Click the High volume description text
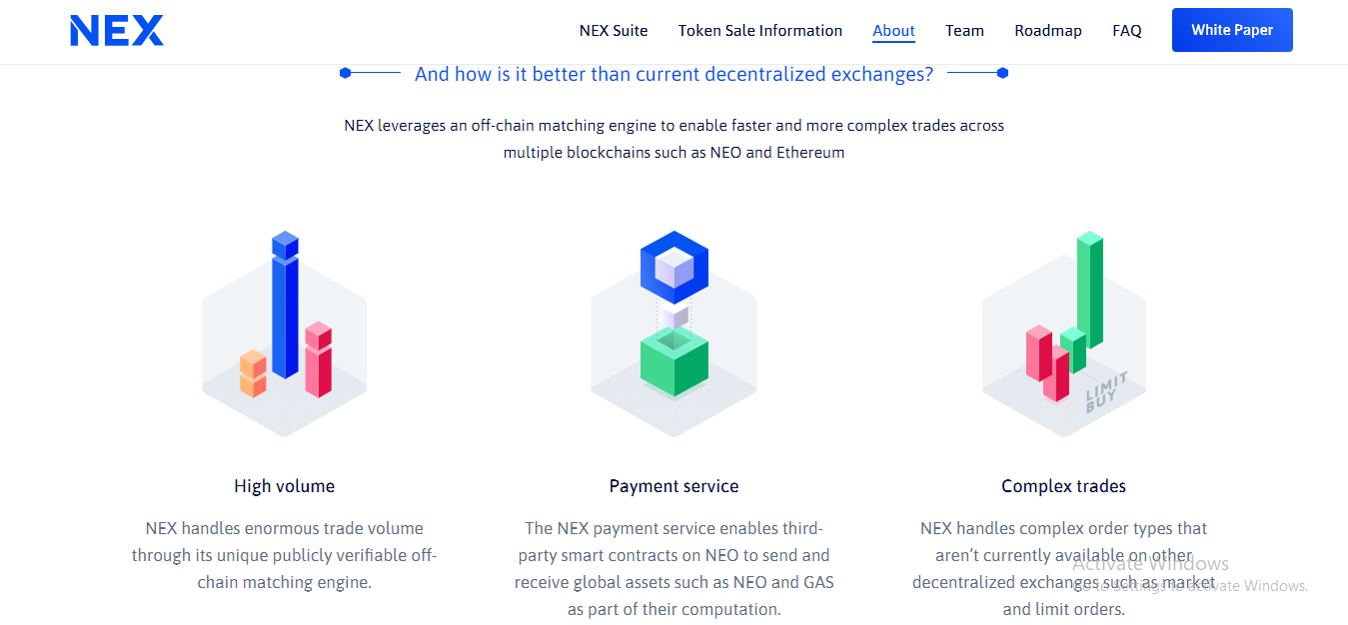The width and height of the screenshot is (1348, 625). tap(285, 555)
